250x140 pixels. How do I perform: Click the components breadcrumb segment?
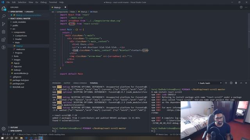62,12
